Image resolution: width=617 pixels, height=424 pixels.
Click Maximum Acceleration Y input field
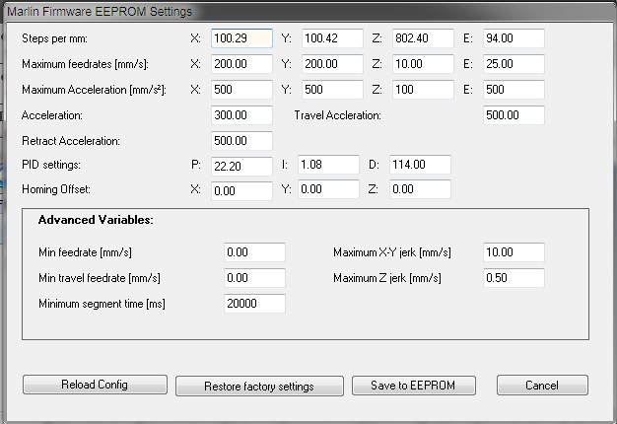(x=329, y=91)
